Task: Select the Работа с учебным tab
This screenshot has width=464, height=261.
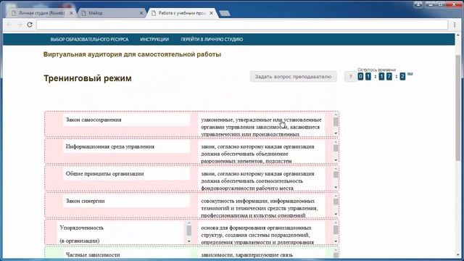Action: [x=182, y=13]
